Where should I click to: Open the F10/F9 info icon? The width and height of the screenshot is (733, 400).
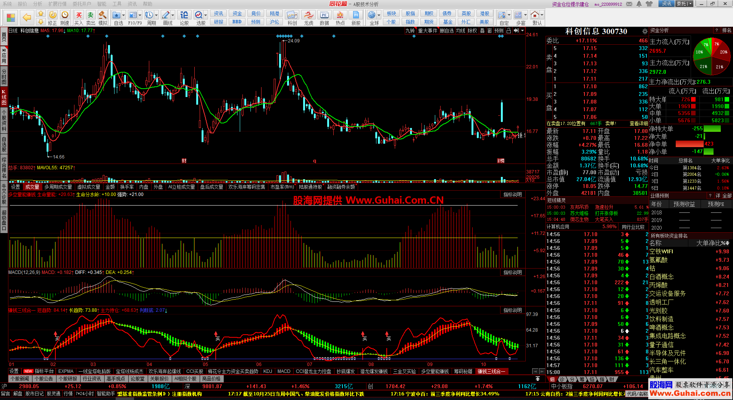133,15
